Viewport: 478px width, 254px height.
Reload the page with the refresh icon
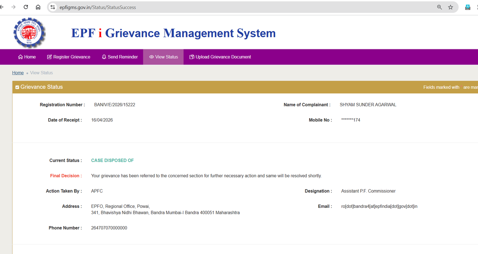[x=26, y=7]
